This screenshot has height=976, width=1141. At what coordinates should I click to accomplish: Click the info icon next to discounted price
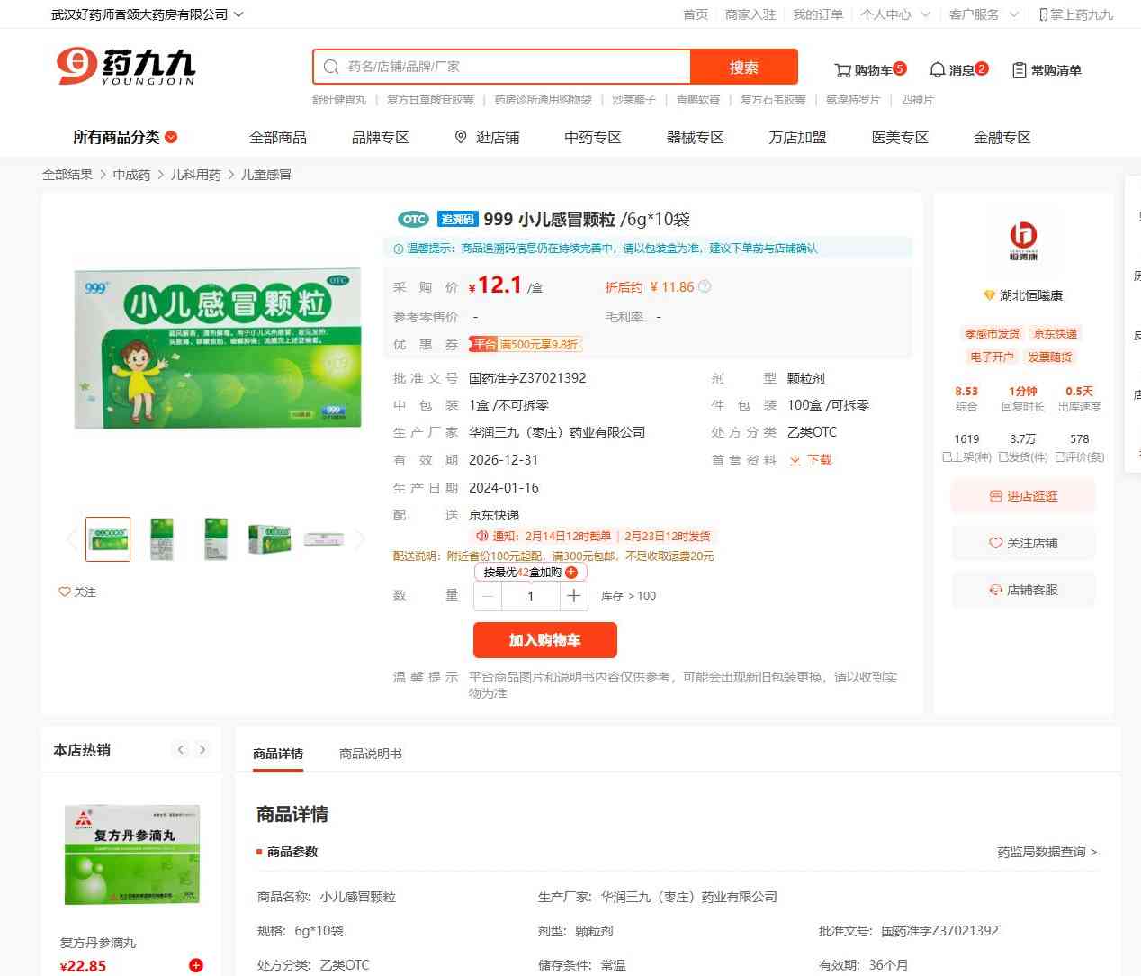point(705,287)
